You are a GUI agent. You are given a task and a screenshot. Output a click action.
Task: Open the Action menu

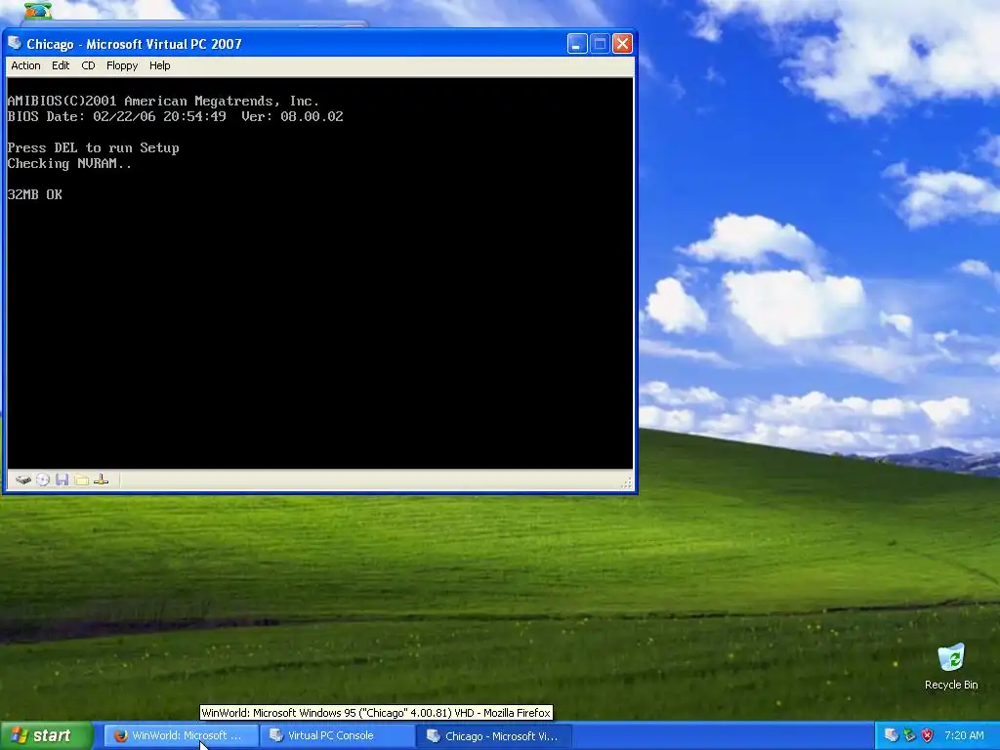pyautogui.click(x=25, y=65)
